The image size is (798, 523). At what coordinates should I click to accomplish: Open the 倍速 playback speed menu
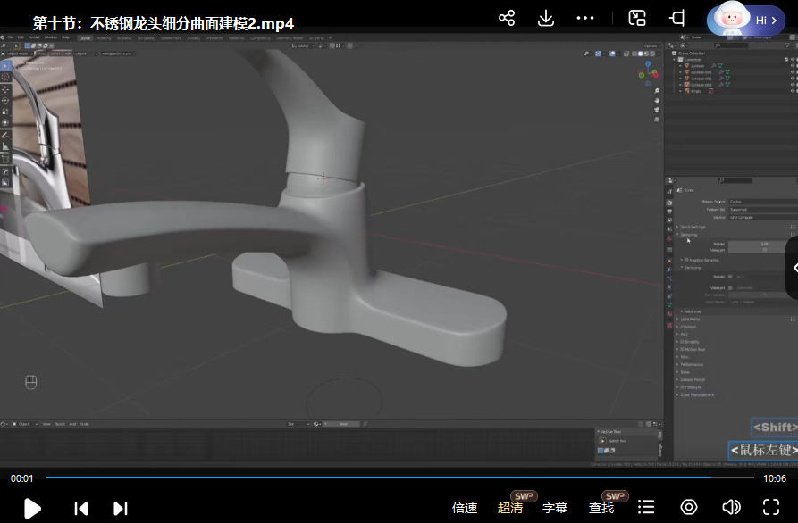coord(465,508)
